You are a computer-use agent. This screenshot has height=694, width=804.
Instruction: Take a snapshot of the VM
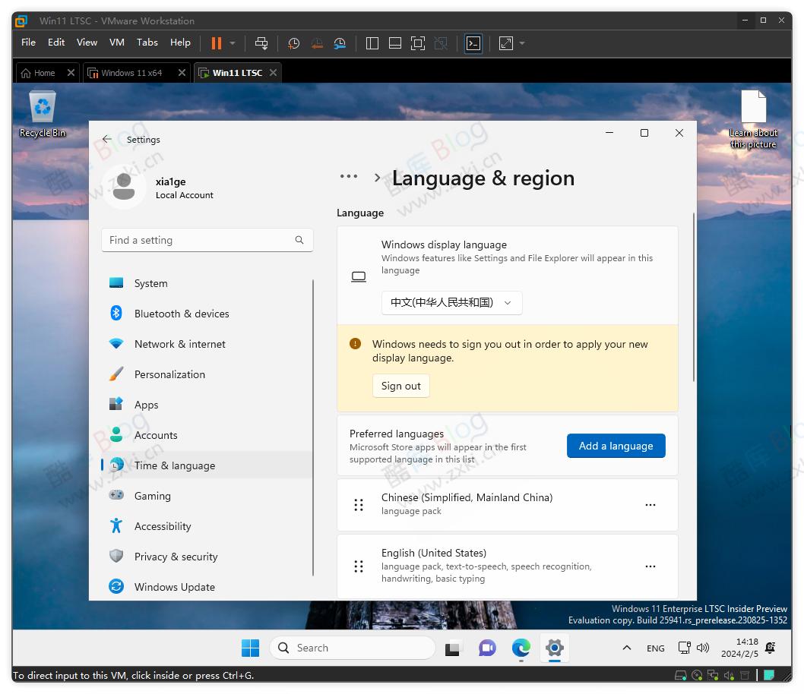293,43
